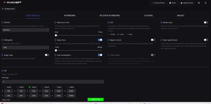Select Stage6 DPI radio

click(67, 87)
